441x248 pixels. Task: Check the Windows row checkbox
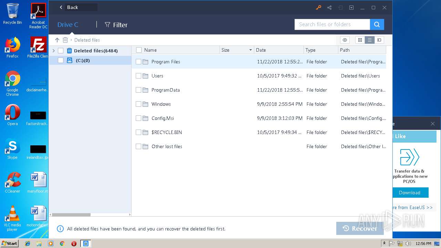(139, 104)
